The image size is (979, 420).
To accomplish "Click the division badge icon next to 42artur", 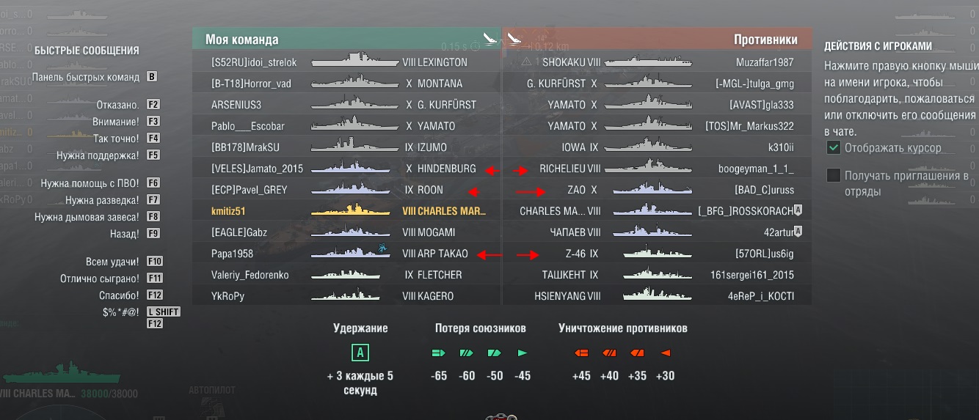I will 798,232.
